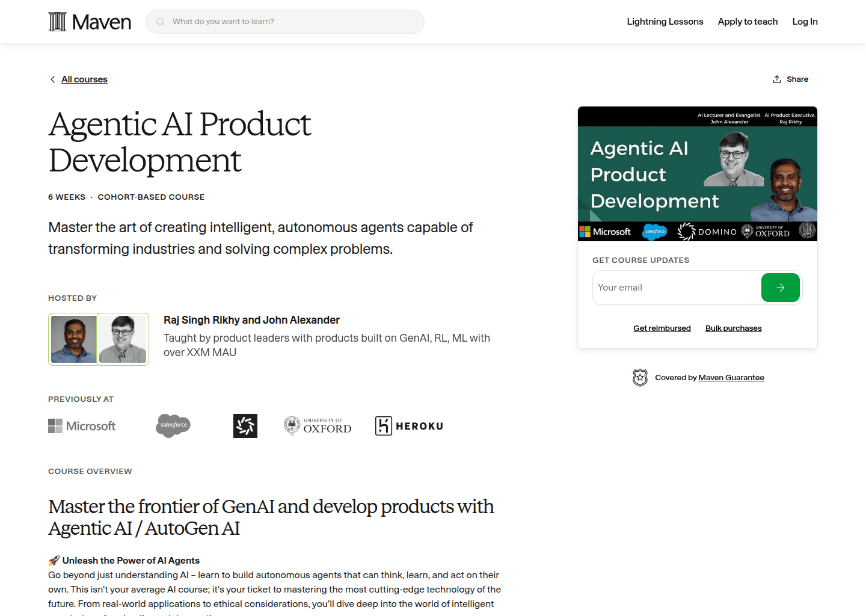Open Lightning Lessons from the navigation bar

[665, 21]
